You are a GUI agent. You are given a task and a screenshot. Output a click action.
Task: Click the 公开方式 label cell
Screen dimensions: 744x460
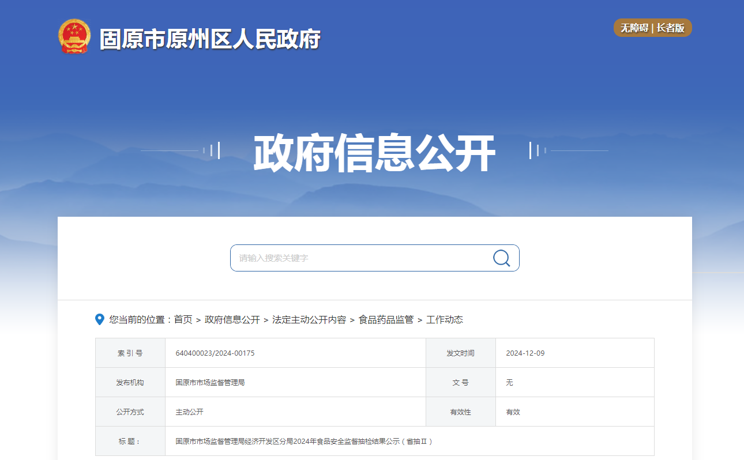[x=130, y=412]
